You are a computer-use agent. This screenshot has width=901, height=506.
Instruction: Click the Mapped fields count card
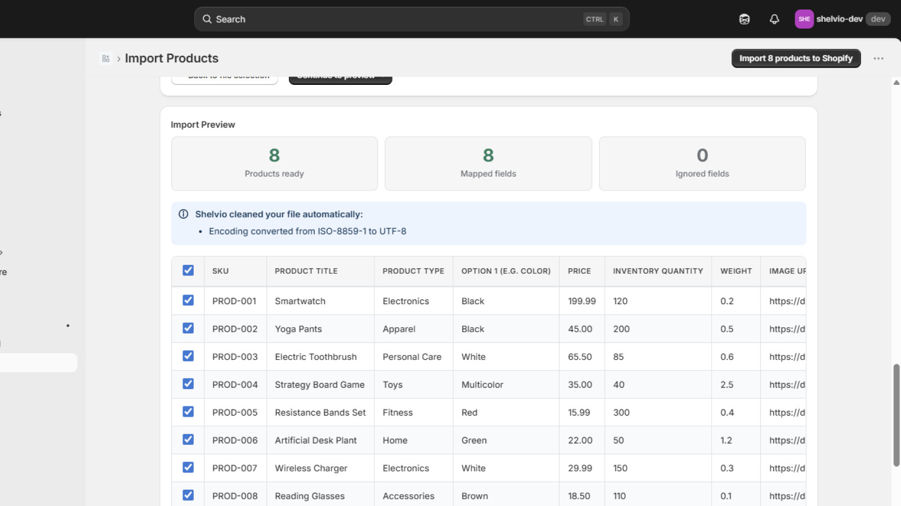(x=488, y=164)
